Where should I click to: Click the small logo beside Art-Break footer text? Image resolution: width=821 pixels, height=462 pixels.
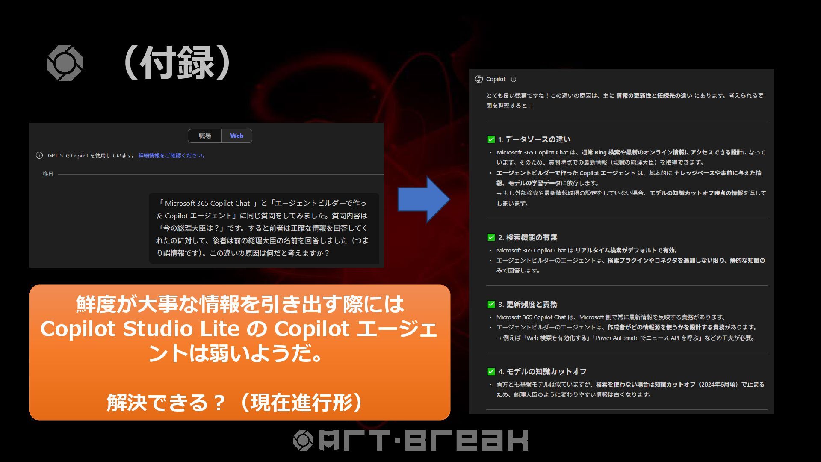point(303,440)
